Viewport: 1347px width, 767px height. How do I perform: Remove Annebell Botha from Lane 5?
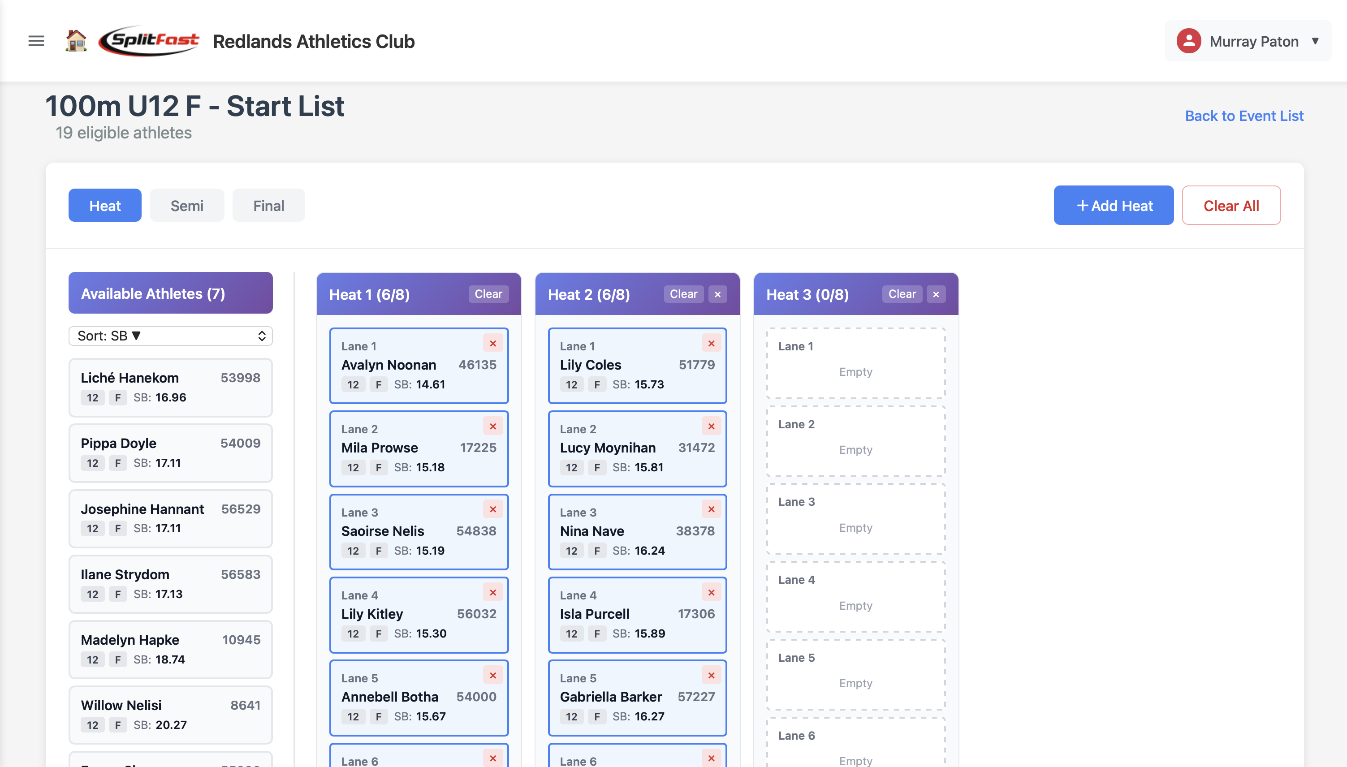tap(493, 675)
